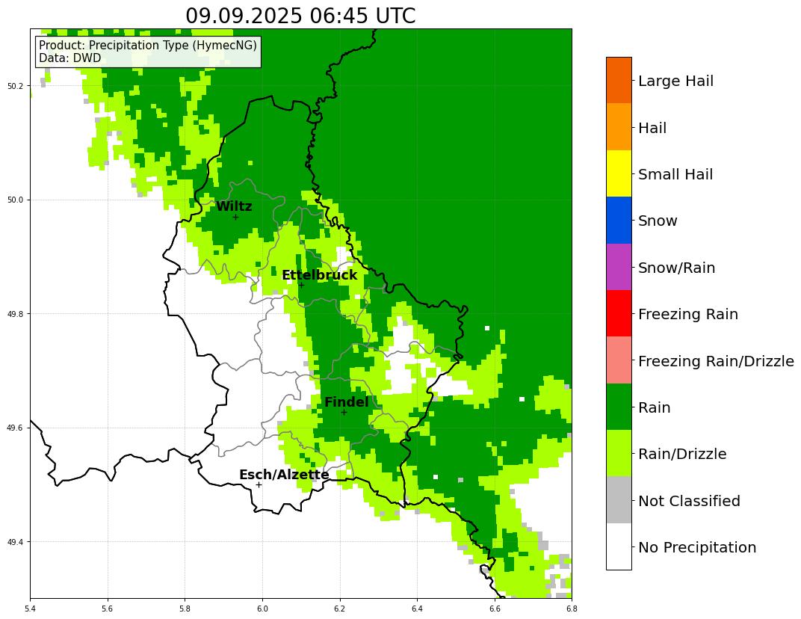Image resolution: width=801 pixels, height=619 pixels.
Task: Click the 5.6 longitude tick label
Action: (x=108, y=609)
